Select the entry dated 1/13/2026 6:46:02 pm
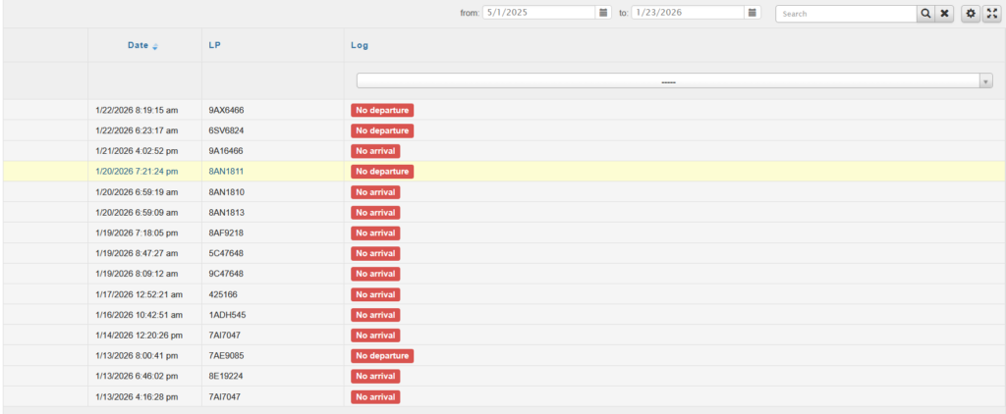The height and width of the screenshot is (414, 1006). [137, 376]
